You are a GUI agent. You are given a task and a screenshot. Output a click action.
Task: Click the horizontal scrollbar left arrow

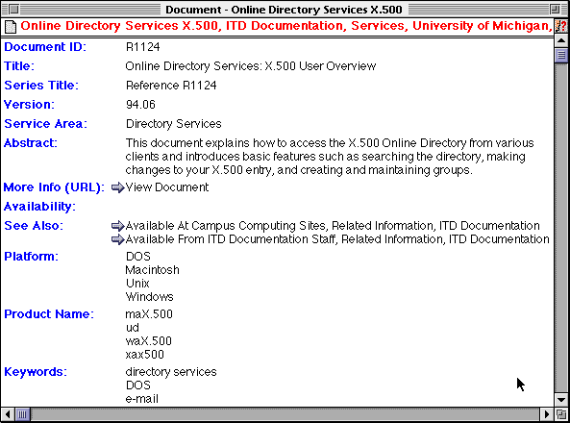[x=8, y=414]
